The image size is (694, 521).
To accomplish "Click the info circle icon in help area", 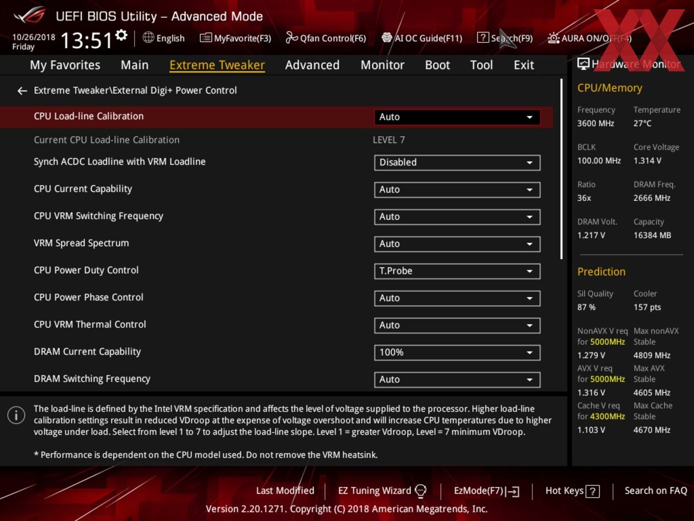I will pos(16,415).
